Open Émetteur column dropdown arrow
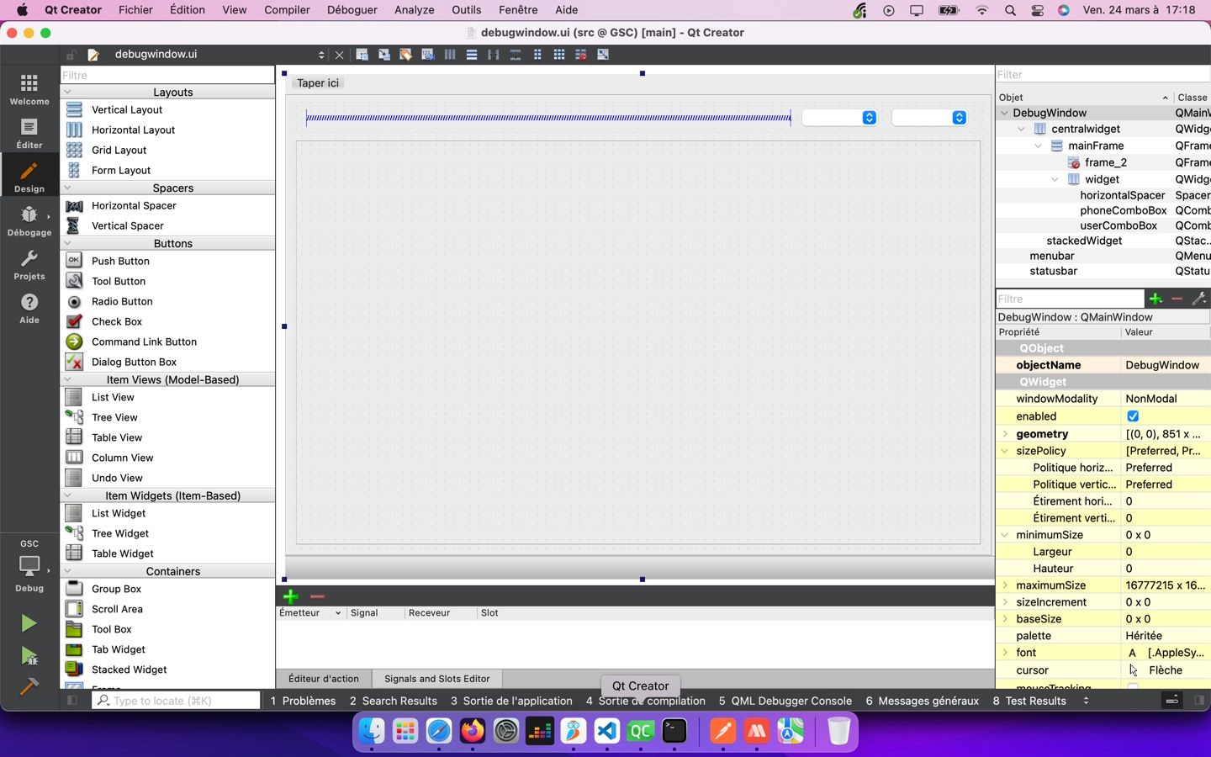Viewport: 1211px width, 757px height. tap(338, 613)
